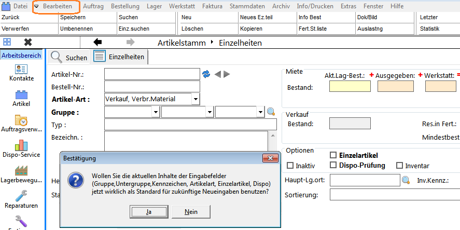
Task: Click the black X icon in navigation bar
Action: tap(28, 42)
